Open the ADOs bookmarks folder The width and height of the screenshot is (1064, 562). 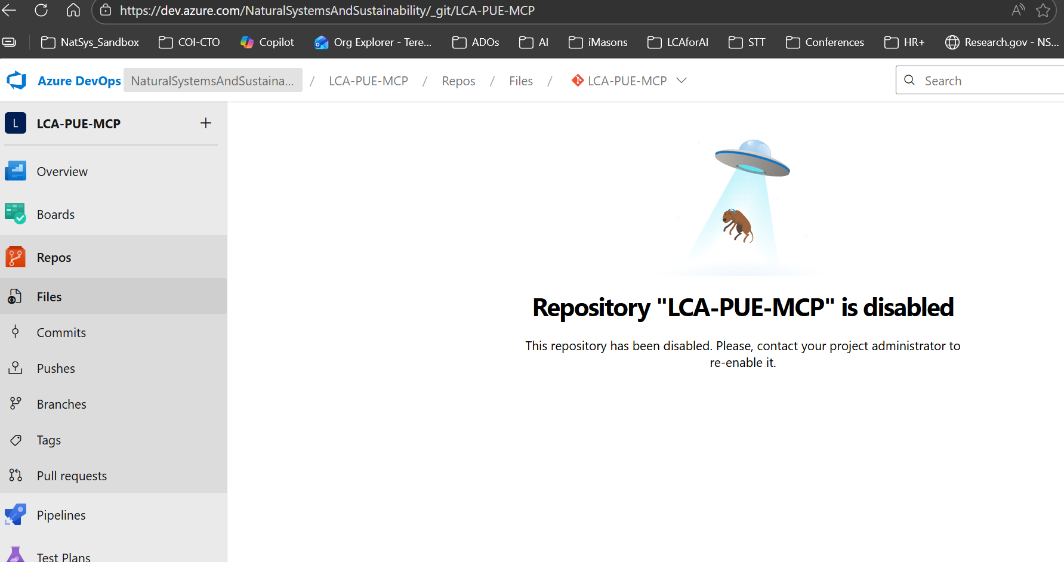pyautogui.click(x=476, y=42)
